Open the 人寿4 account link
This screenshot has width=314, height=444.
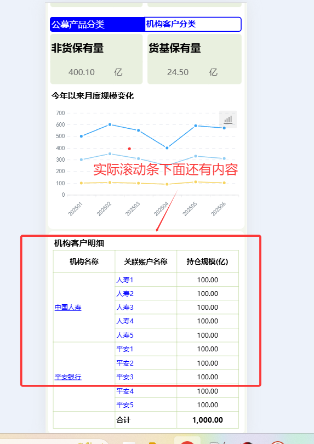(x=125, y=321)
